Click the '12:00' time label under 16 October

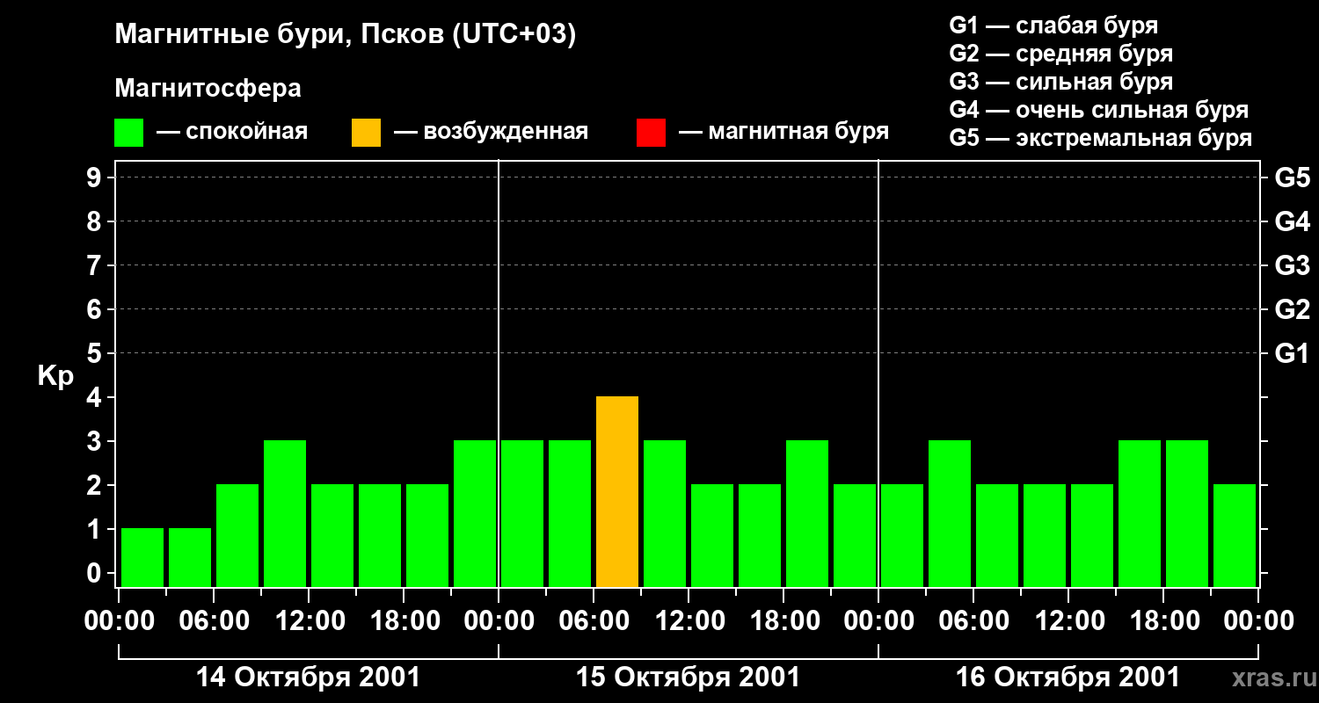pos(1068,621)
